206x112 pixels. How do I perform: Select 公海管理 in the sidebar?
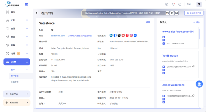15,82
